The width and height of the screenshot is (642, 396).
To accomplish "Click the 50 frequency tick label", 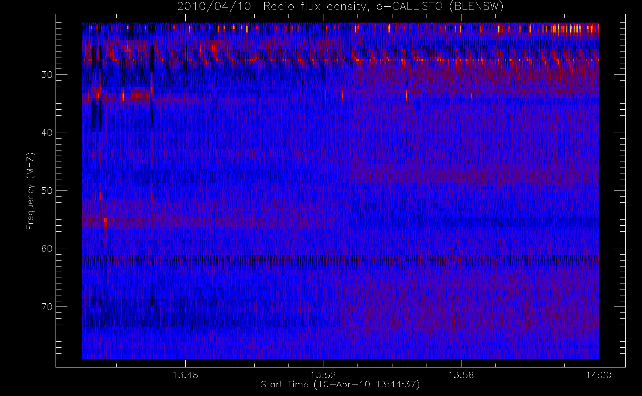I will click(x=47, y=190).
